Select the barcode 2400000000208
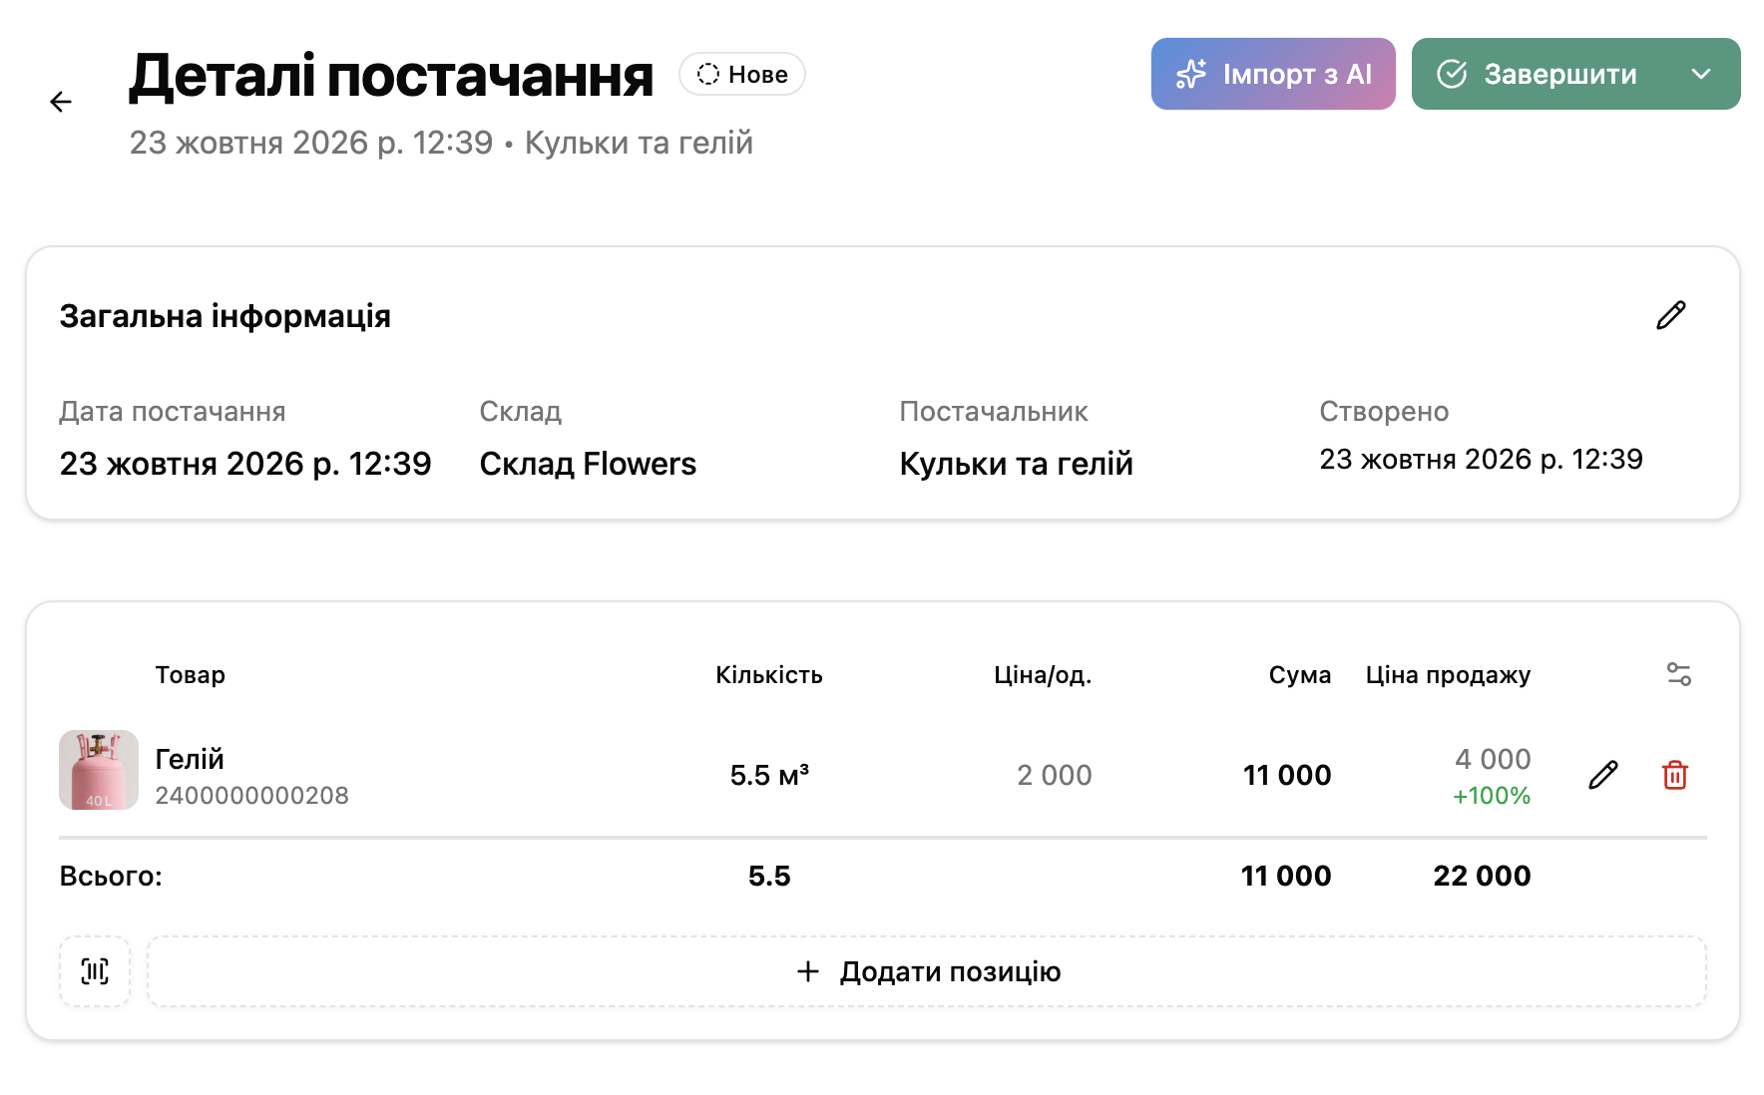This screenshot has height=1095, width=1764. pos(252,796)
